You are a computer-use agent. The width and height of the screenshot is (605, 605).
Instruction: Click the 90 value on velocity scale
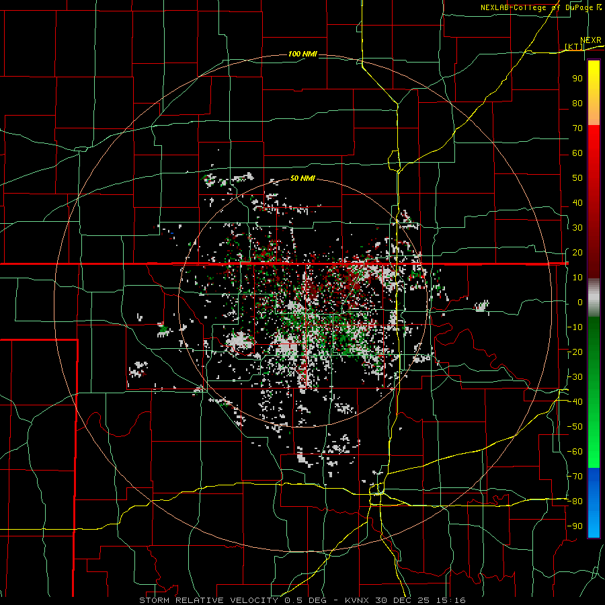coord(577,79)
